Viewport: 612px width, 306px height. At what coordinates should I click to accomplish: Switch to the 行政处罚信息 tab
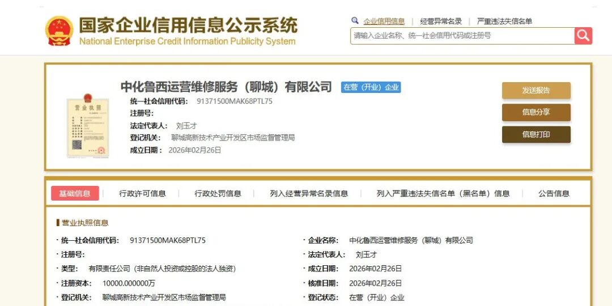tap(218, 194)
